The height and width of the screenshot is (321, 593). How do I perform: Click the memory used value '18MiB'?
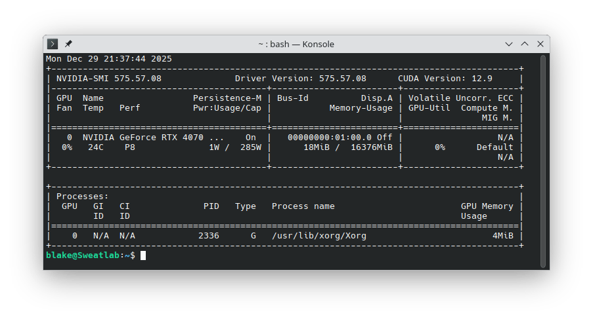[x=316, y=147]
